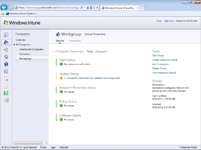Screen dimensions: 201x150
Task: Click the yellow warning icon under Update Status
Action: pos(61,78)
